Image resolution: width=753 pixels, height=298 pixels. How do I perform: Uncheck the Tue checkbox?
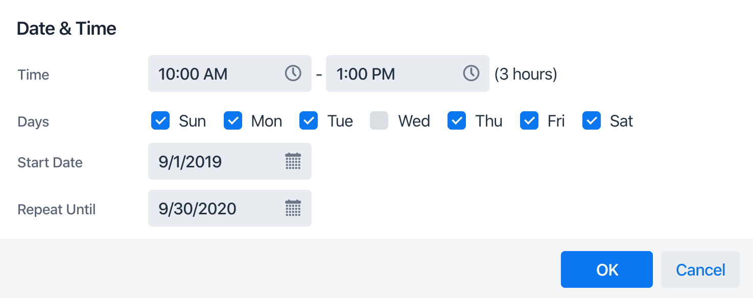click(309, 121)
